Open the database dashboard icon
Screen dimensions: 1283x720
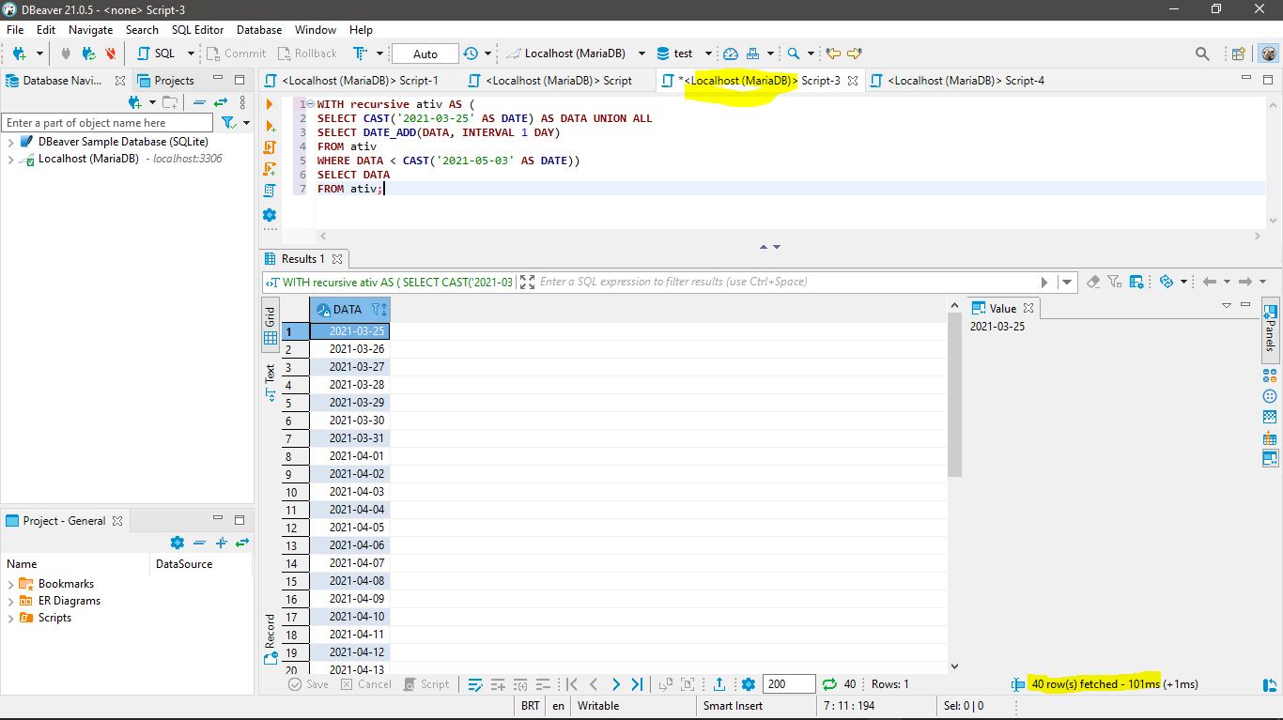pos(731,54)
